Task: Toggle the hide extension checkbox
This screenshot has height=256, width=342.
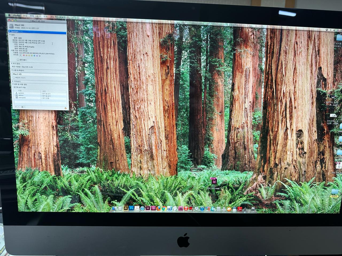Action: point(14,78)
